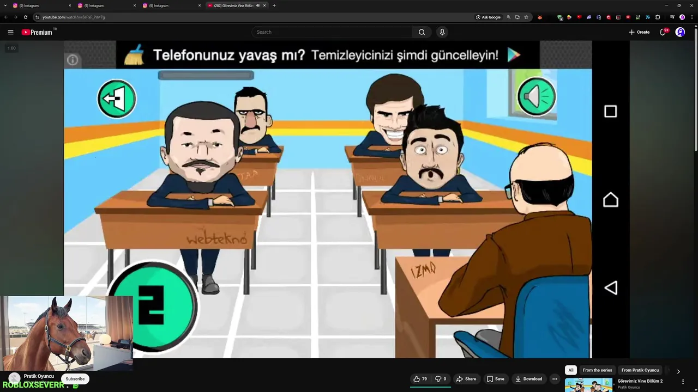Select From Pratik Oyuncu chip
Image resolution: width=698 pixels, height=392 pixels.
[x=640, y=370]
